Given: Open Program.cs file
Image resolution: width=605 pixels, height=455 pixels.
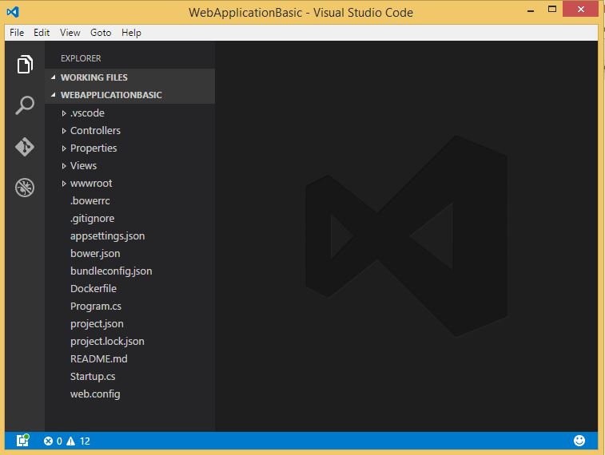Looking at the screenshot, I should 96,307.
